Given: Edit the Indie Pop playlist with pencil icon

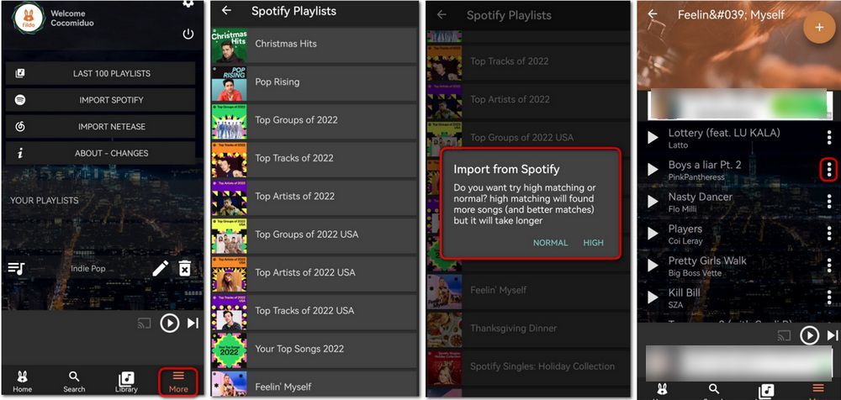Looking at the screenshot, I should click(x=161, y=268).
